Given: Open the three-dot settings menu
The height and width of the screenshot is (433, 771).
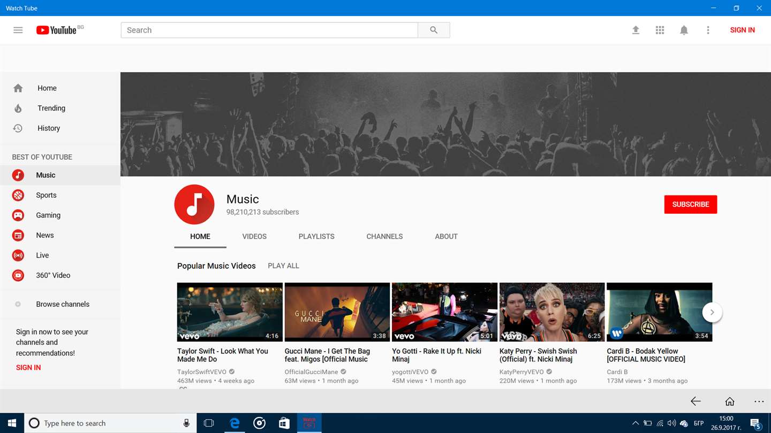Looking at the screenshot, I should click(708, 30).
